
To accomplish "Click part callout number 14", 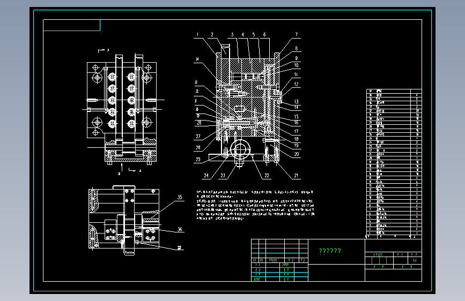I will pos(296,107).
